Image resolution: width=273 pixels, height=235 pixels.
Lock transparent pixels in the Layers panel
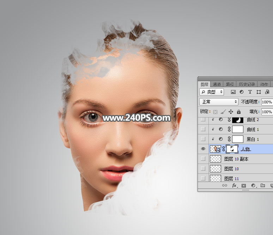tap(215, 112)
